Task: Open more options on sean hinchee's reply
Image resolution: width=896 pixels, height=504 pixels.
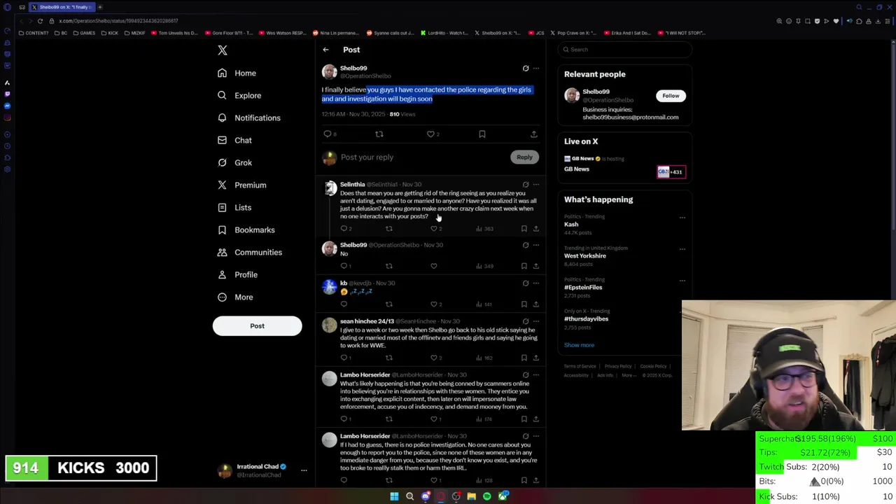Action: 536,321
